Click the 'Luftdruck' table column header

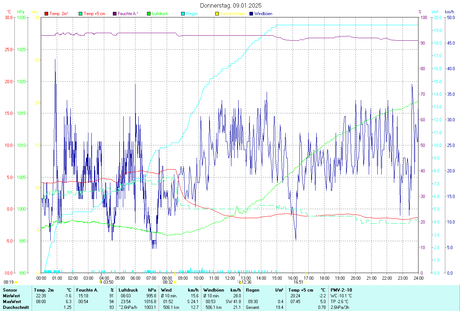pyautogui.click(x=128, y=290)
